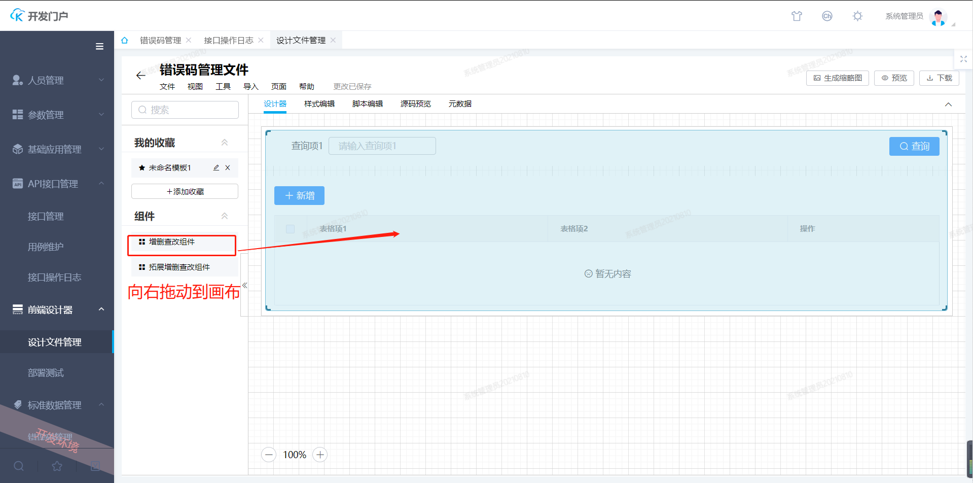Zoom out with the minus button
The height and width of the screenshot is (483, 973).
(269, 455)
